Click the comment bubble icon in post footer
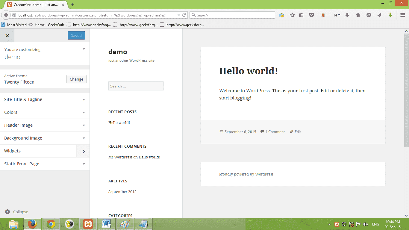 click(262, 131)
